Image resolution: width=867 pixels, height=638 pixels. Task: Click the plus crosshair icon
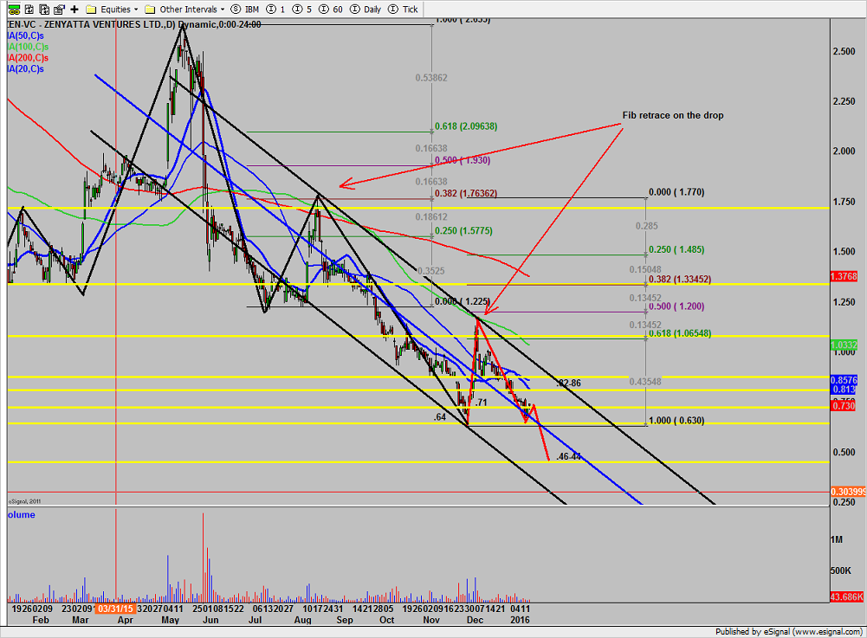pos(74,9)
